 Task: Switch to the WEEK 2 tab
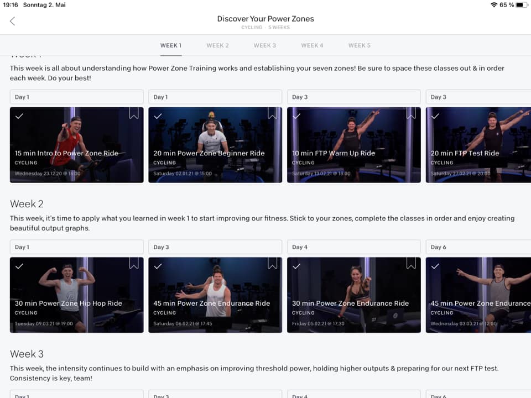point(217,45)
